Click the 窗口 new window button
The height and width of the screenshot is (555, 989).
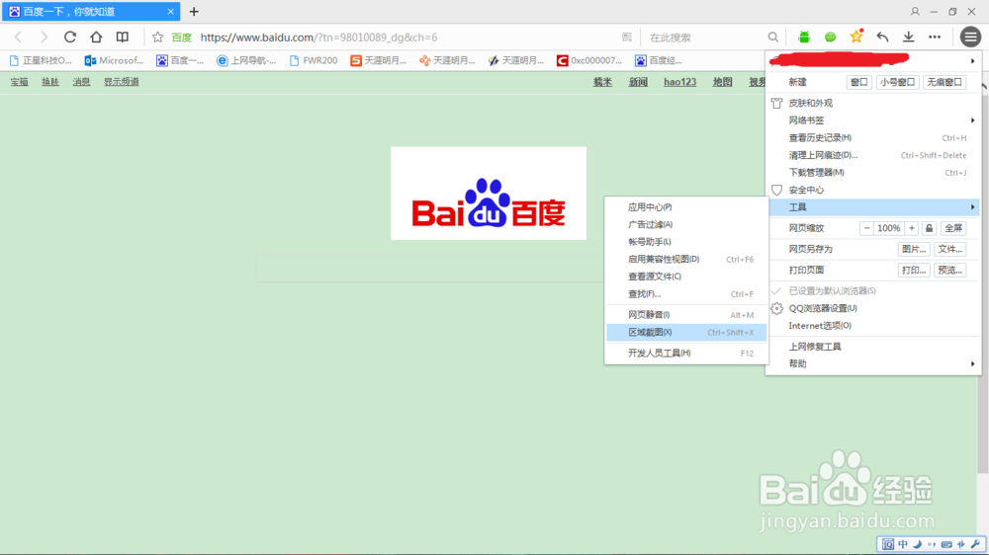point(859,82)
